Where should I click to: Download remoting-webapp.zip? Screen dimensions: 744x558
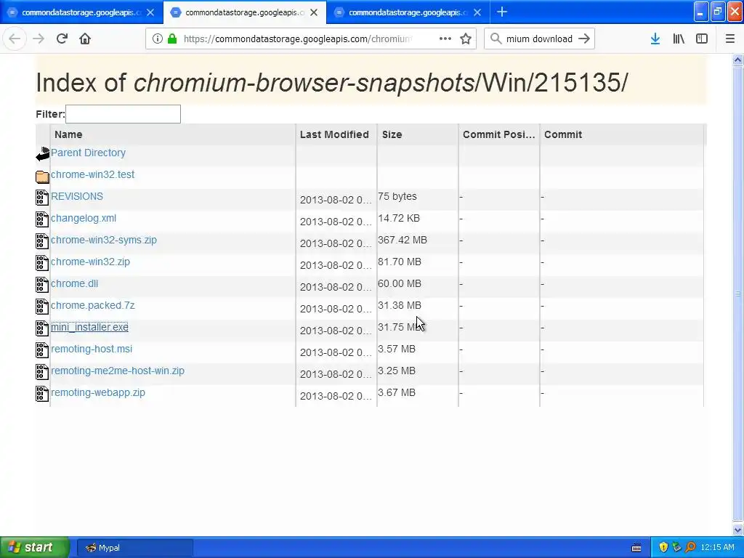98,393
